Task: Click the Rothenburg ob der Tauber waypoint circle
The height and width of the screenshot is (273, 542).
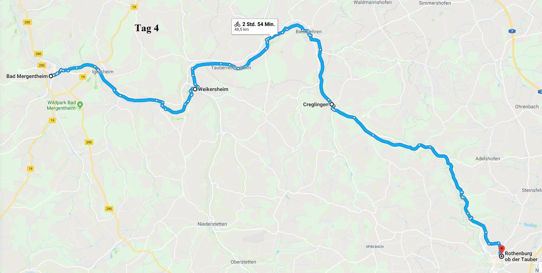Action: [x=502, y=256]
